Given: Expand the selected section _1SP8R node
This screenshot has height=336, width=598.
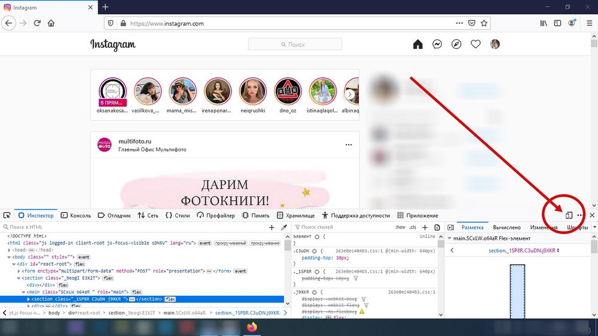Looking at the screenshot, I should point(28,299).
